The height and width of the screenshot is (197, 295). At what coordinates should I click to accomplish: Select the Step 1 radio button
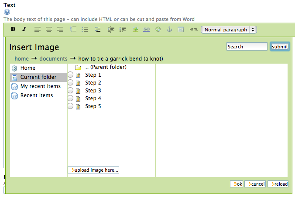pyautogui.click(x=70, y=75)
